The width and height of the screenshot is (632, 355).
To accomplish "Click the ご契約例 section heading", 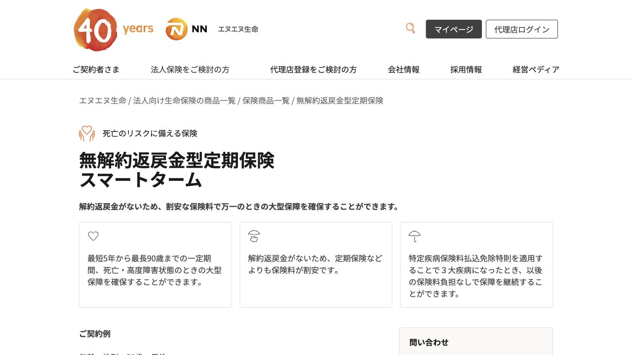I will [x=95, y=334].
